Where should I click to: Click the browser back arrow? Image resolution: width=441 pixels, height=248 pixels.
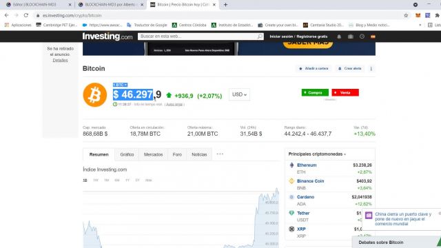7,15
